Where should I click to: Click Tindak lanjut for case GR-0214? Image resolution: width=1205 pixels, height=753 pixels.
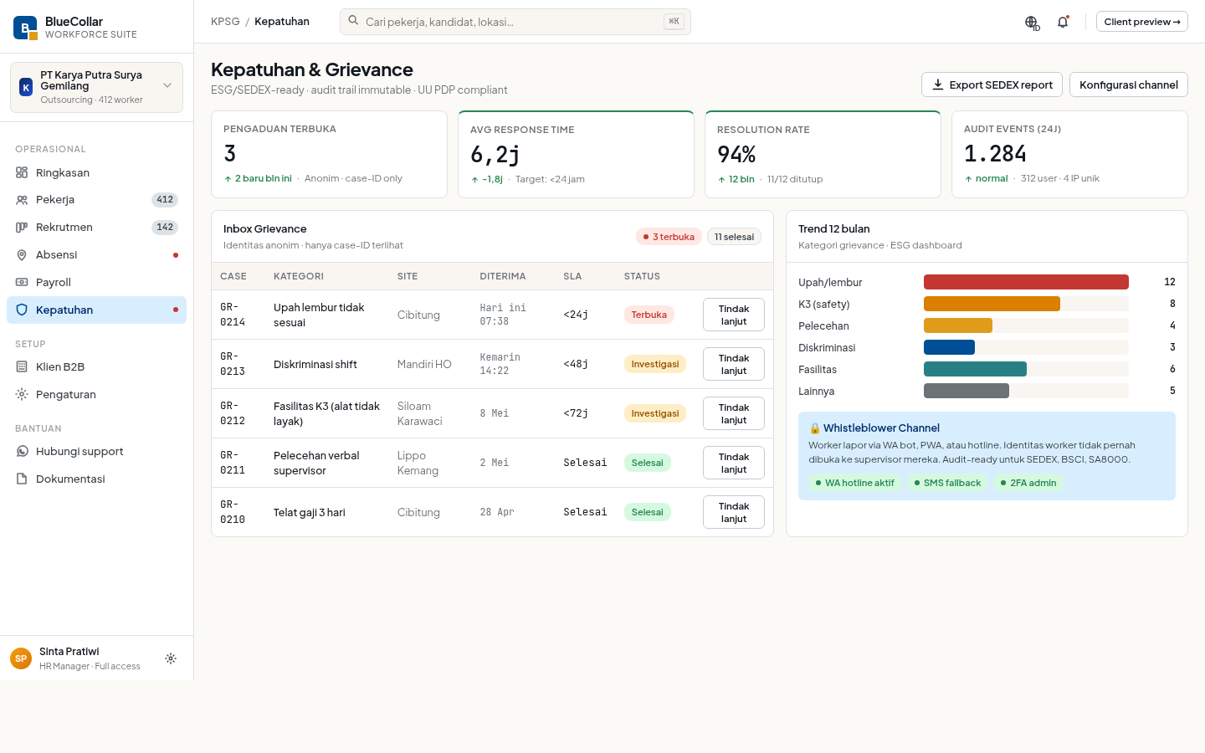(734, 315)
